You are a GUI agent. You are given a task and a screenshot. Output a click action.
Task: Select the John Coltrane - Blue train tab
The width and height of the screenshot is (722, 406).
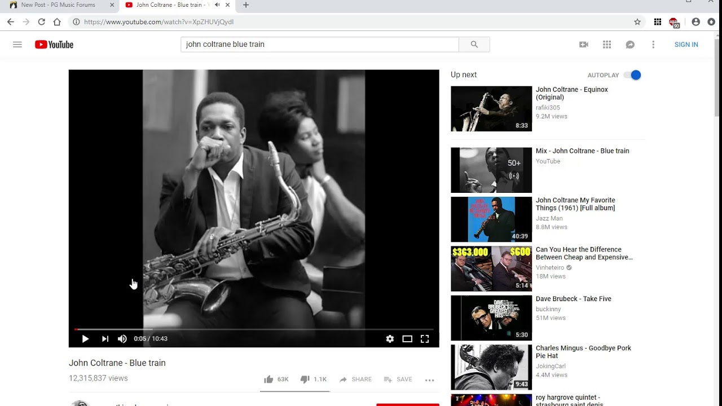tap(172, 5)
